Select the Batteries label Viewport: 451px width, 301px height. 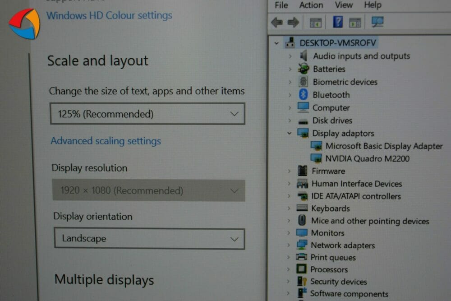329,69
